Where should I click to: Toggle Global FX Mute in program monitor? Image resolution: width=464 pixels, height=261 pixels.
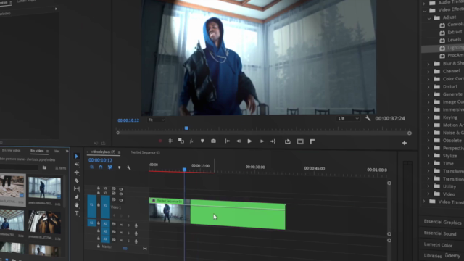coord(191,141)
